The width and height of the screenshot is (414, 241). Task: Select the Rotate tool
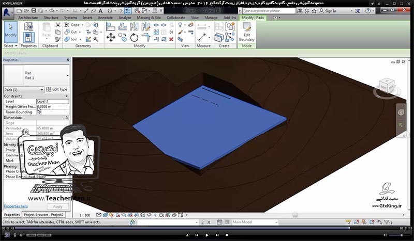134,37
